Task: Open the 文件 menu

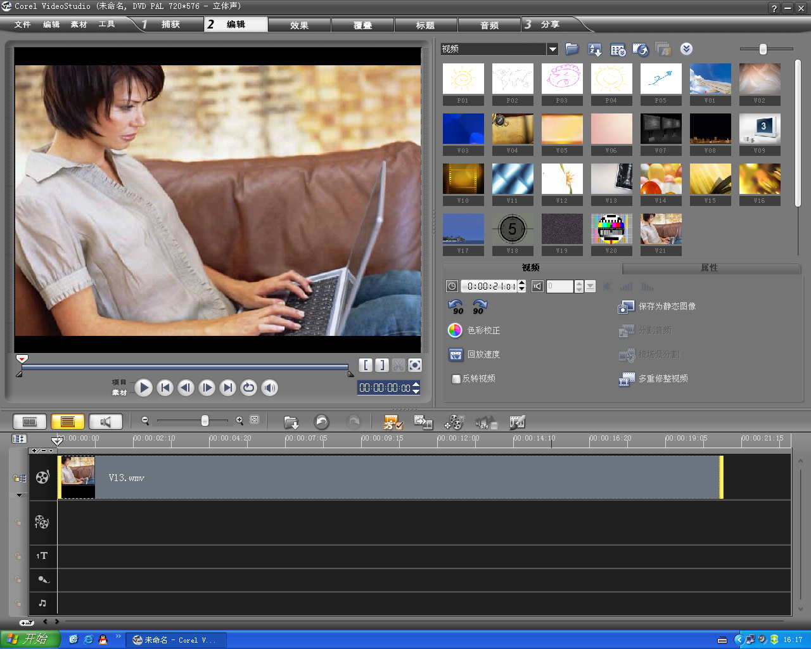Action: click(x=23, y=25)
